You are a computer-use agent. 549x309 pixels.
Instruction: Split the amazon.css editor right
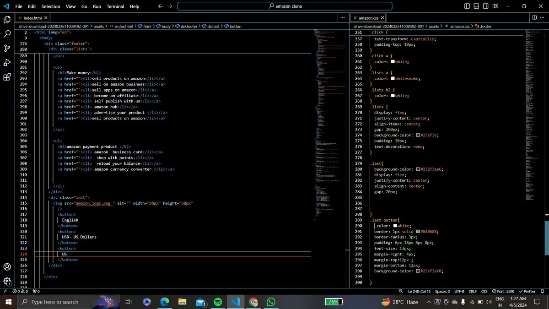click(534, 17)
